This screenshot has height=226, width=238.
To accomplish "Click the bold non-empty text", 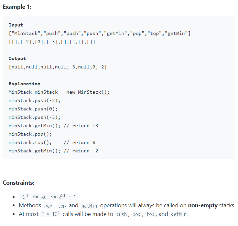I will 203,206.
